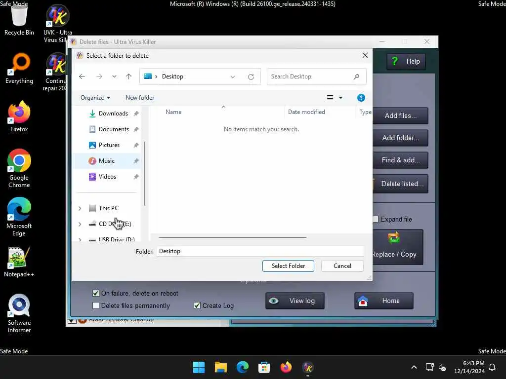The height and width of the screenshot is (379, 506).
Task: Click the navigation pane vertical scrollbar
Action: [x=145, y=173]
